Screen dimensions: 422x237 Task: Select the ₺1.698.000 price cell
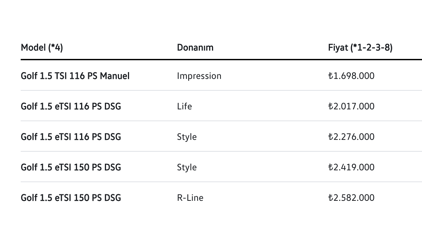coord(351,76)
